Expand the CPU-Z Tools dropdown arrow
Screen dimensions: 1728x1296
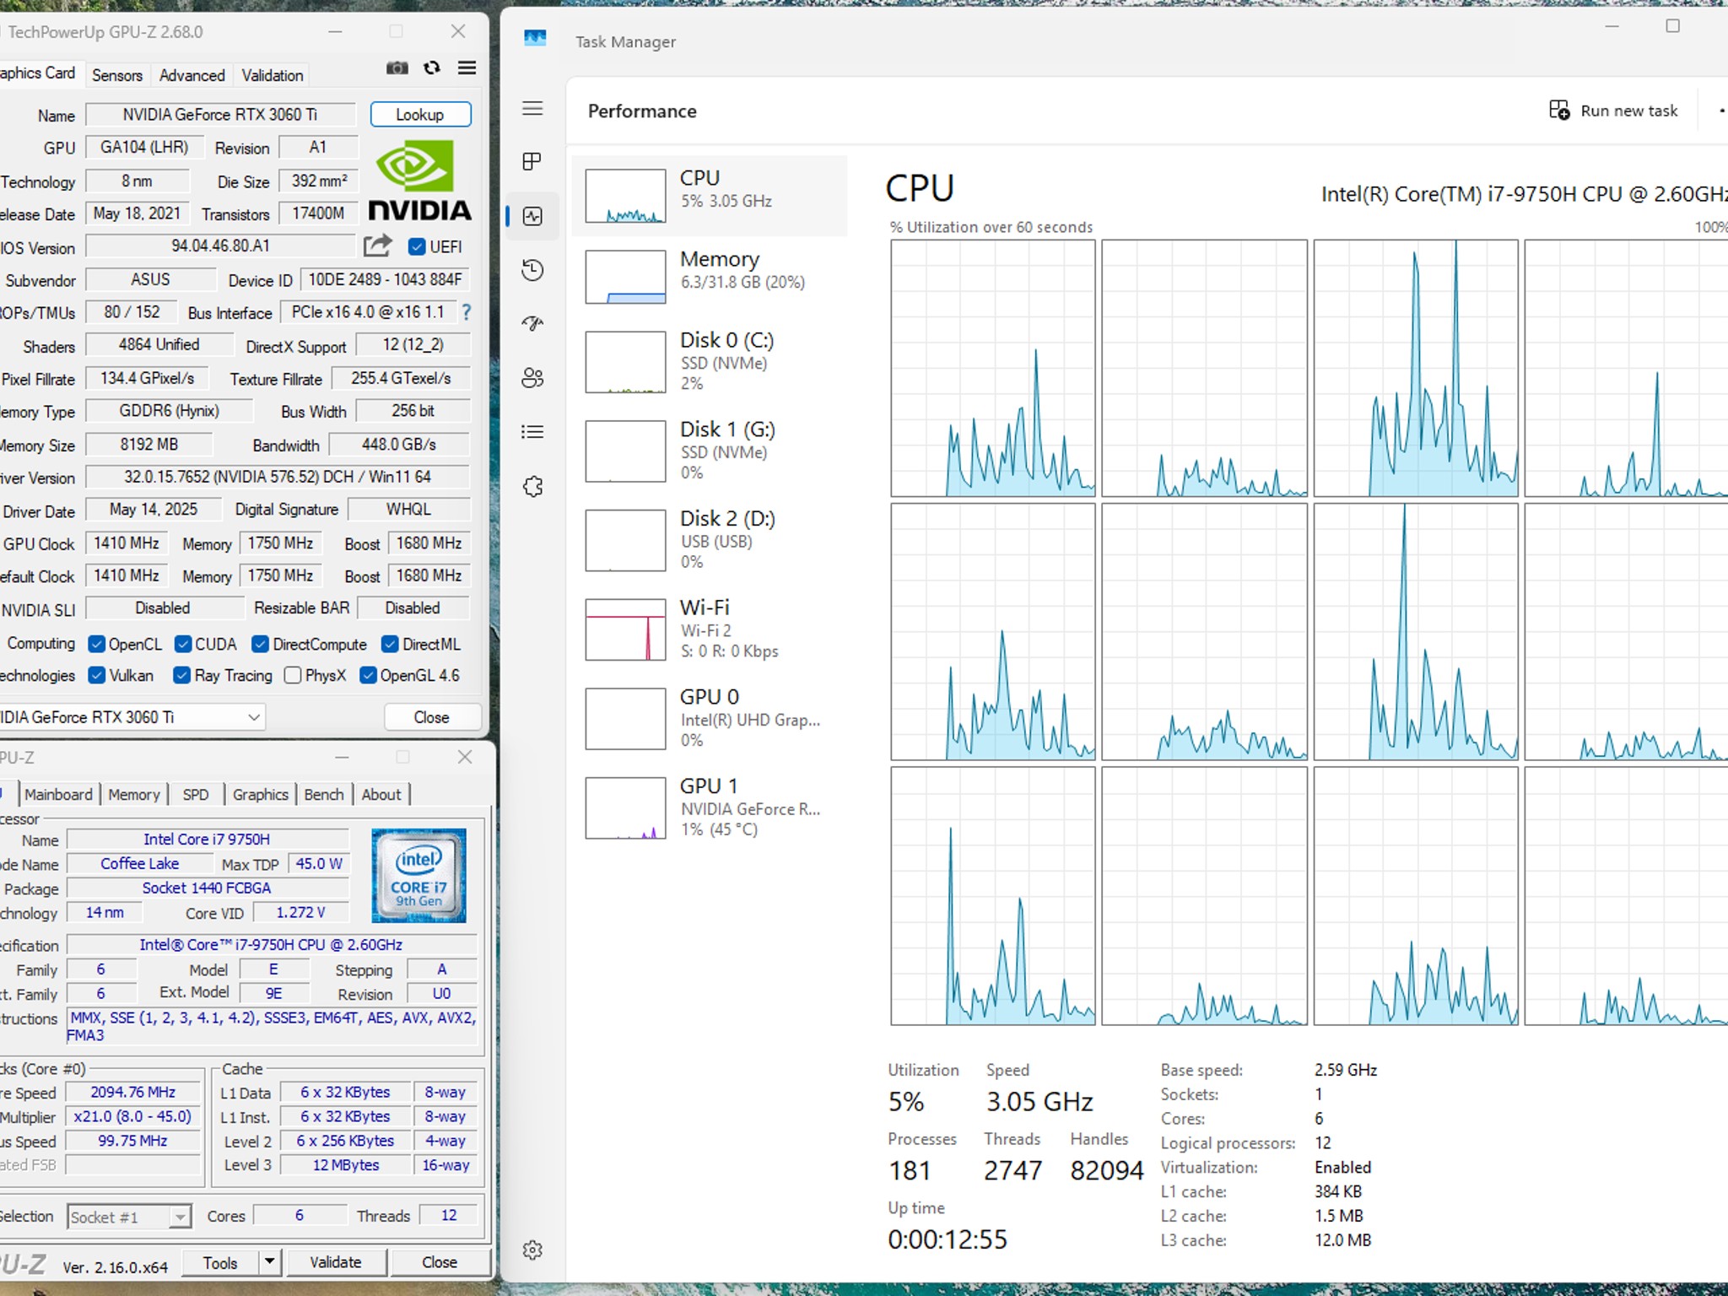click(269, 1262)
